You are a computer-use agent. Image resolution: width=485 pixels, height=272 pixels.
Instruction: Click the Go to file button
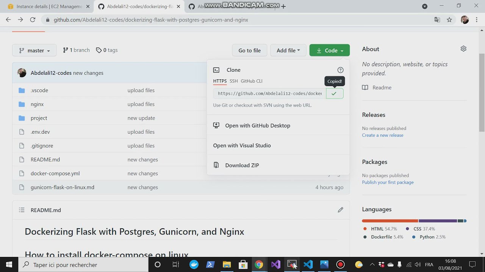click(x=249, y=50)
